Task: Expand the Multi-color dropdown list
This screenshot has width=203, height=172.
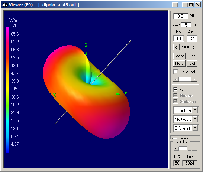Action: pos(195,119)
